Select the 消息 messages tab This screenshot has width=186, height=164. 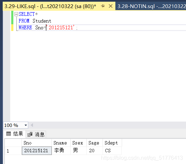[36, 134]
